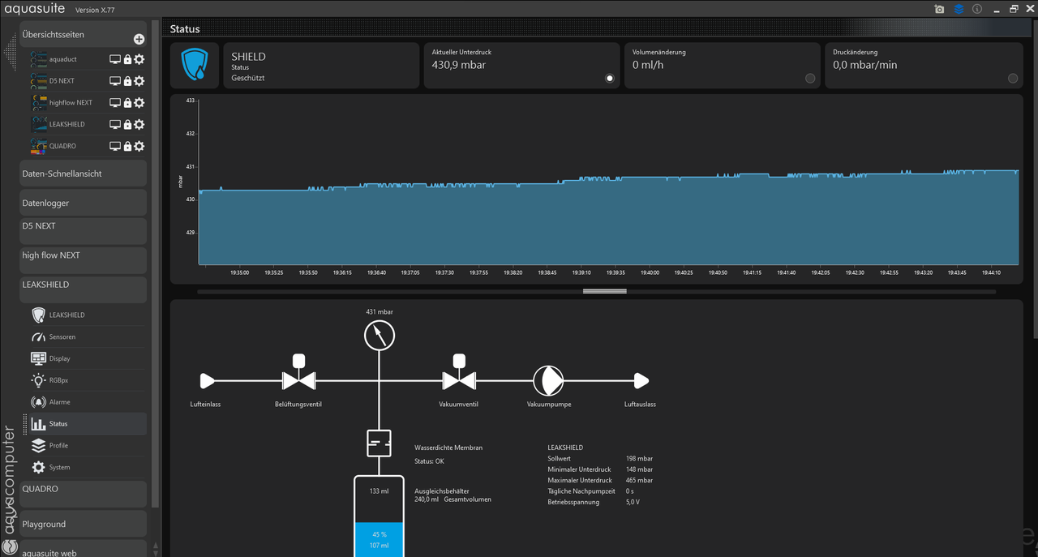Click the Maximaler Unterdruck 465 mbar value

pos(640,481)
